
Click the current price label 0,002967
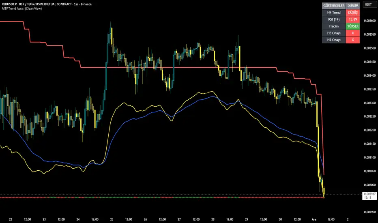[369, 194]
